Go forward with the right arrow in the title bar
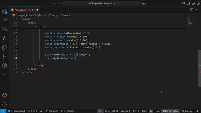The height and width of the screenshot is (113, 201). (59, 3)
